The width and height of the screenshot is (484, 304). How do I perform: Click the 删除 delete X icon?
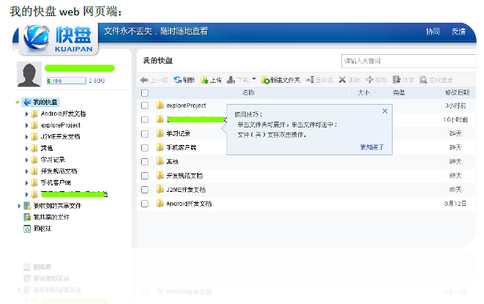(x=342, y=80)
